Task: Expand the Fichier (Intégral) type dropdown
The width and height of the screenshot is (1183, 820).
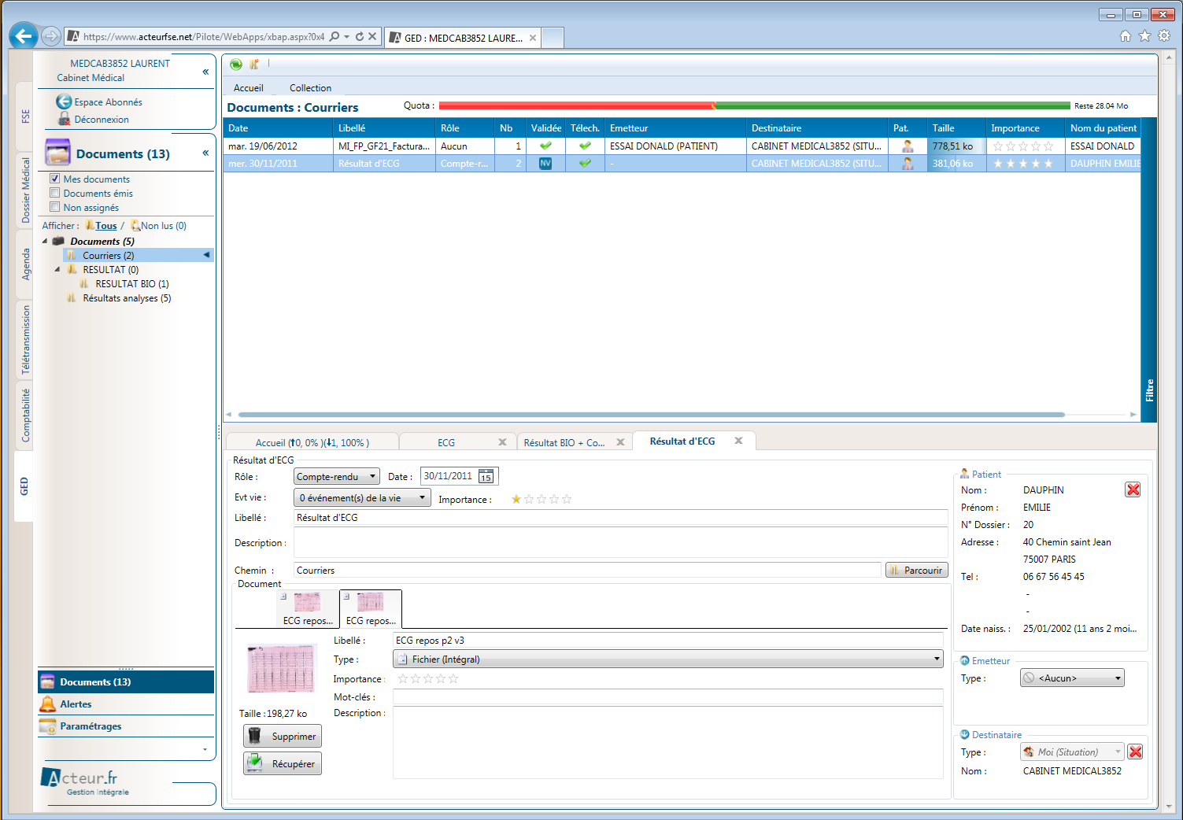Action: [667, 659]
